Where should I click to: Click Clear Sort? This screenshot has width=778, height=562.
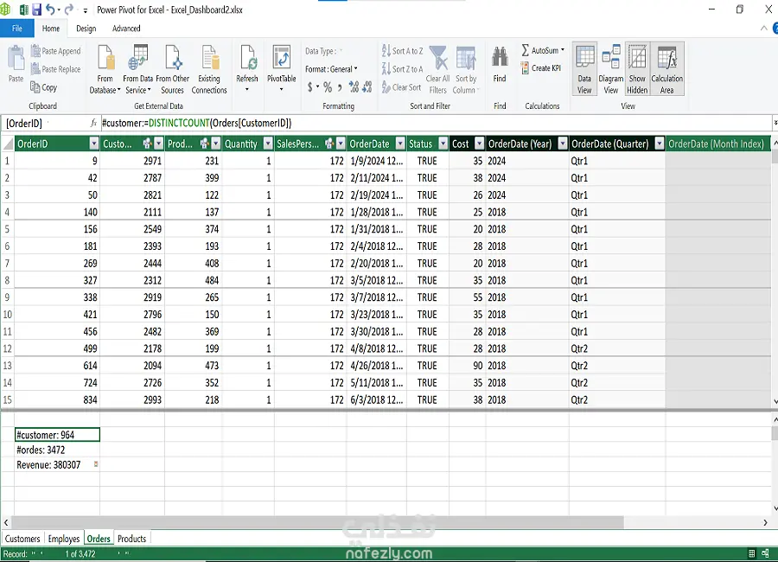[x=401, y=87]
